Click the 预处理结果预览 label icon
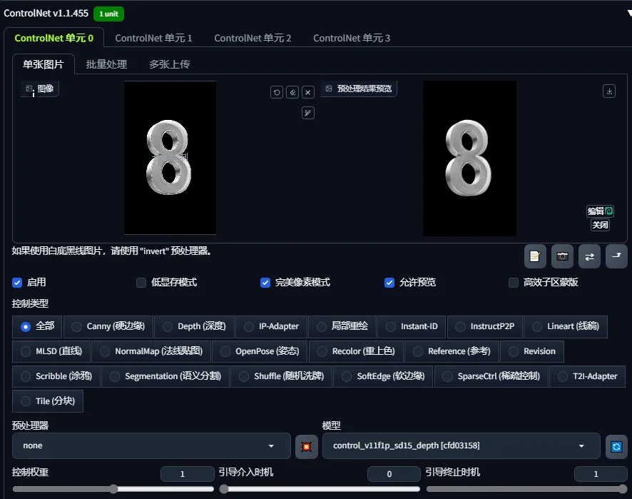The height and width of the screenshot is (499, 632). coord(329,89)
